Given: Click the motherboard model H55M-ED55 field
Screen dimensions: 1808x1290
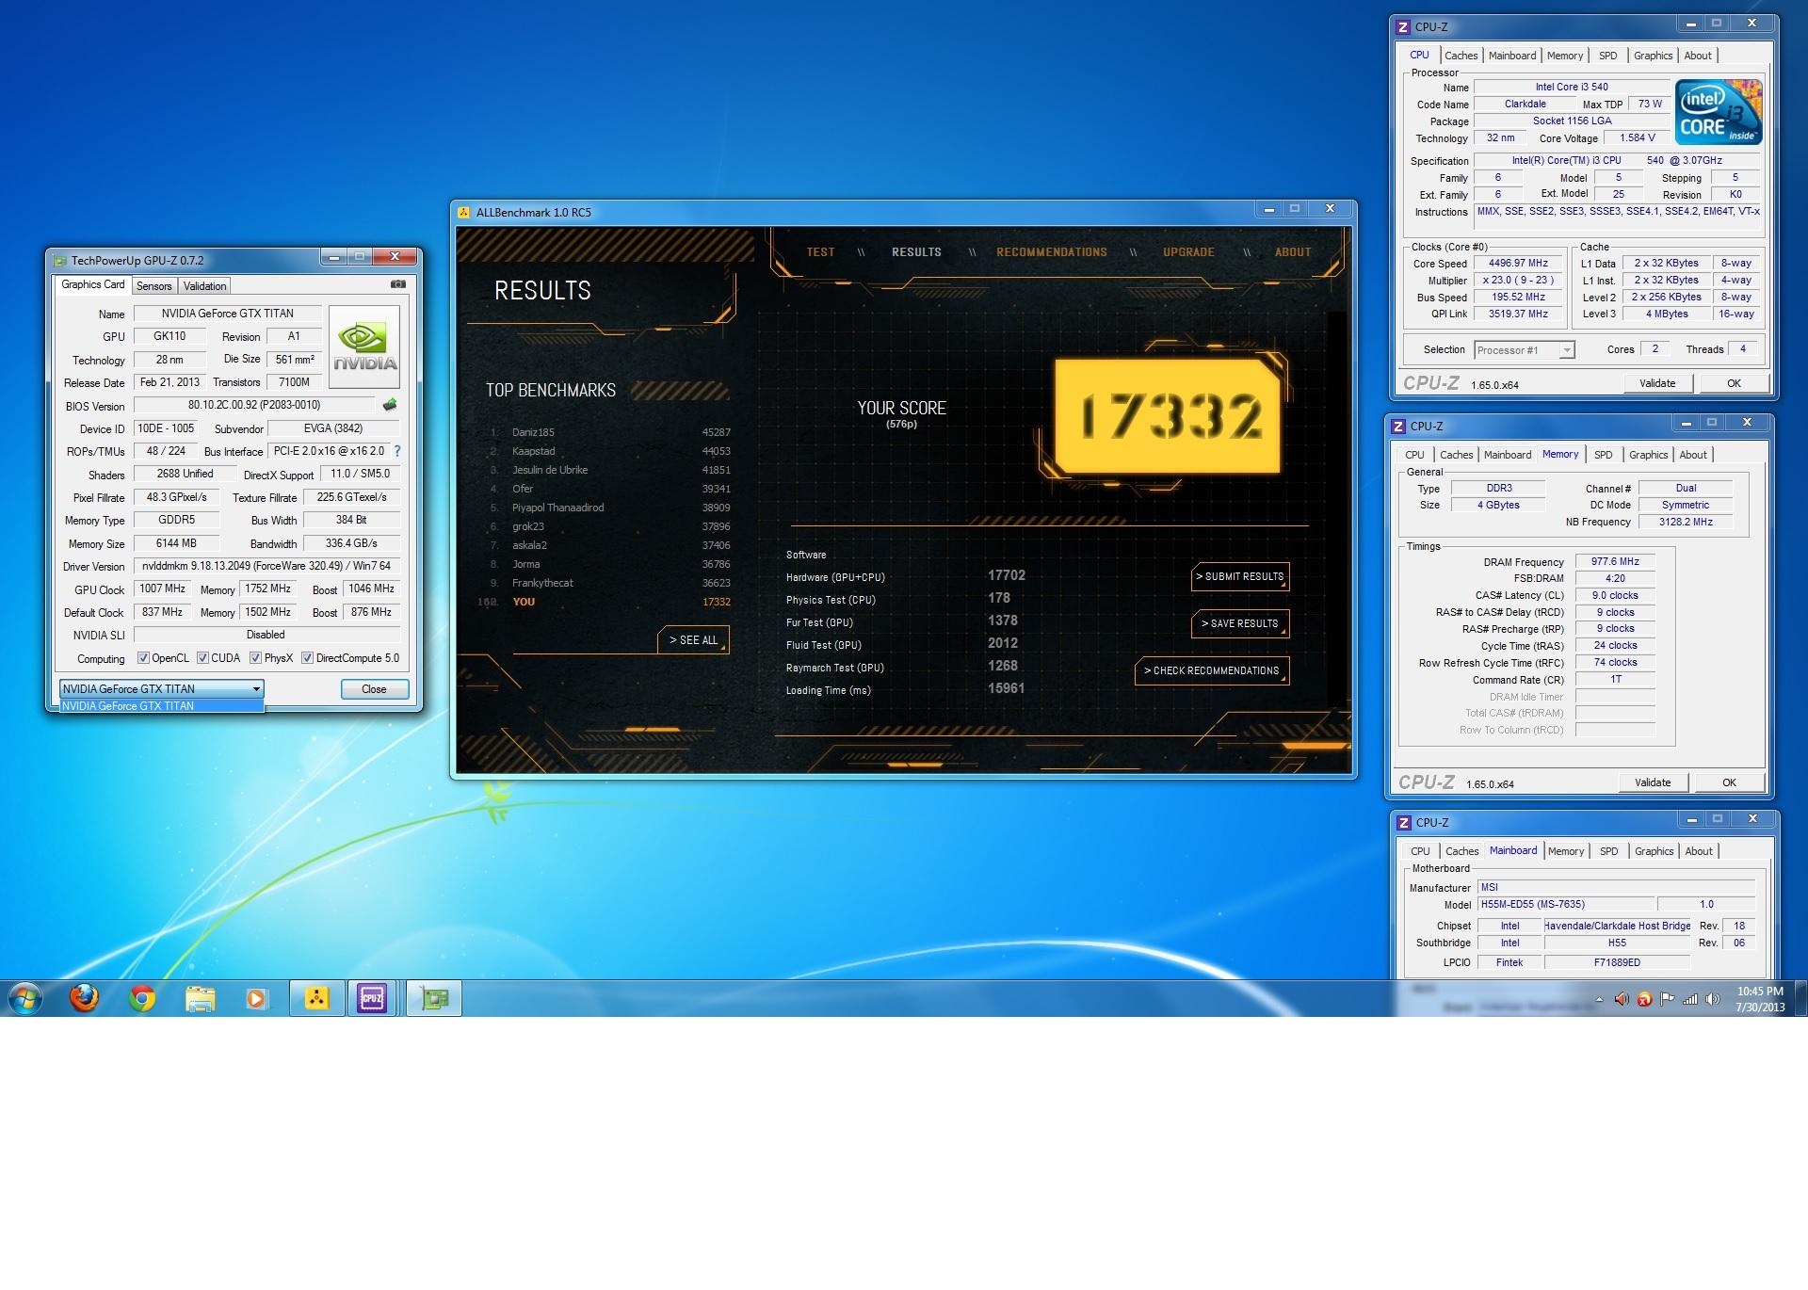Looking at the screenshot, I should [1566, 904].
